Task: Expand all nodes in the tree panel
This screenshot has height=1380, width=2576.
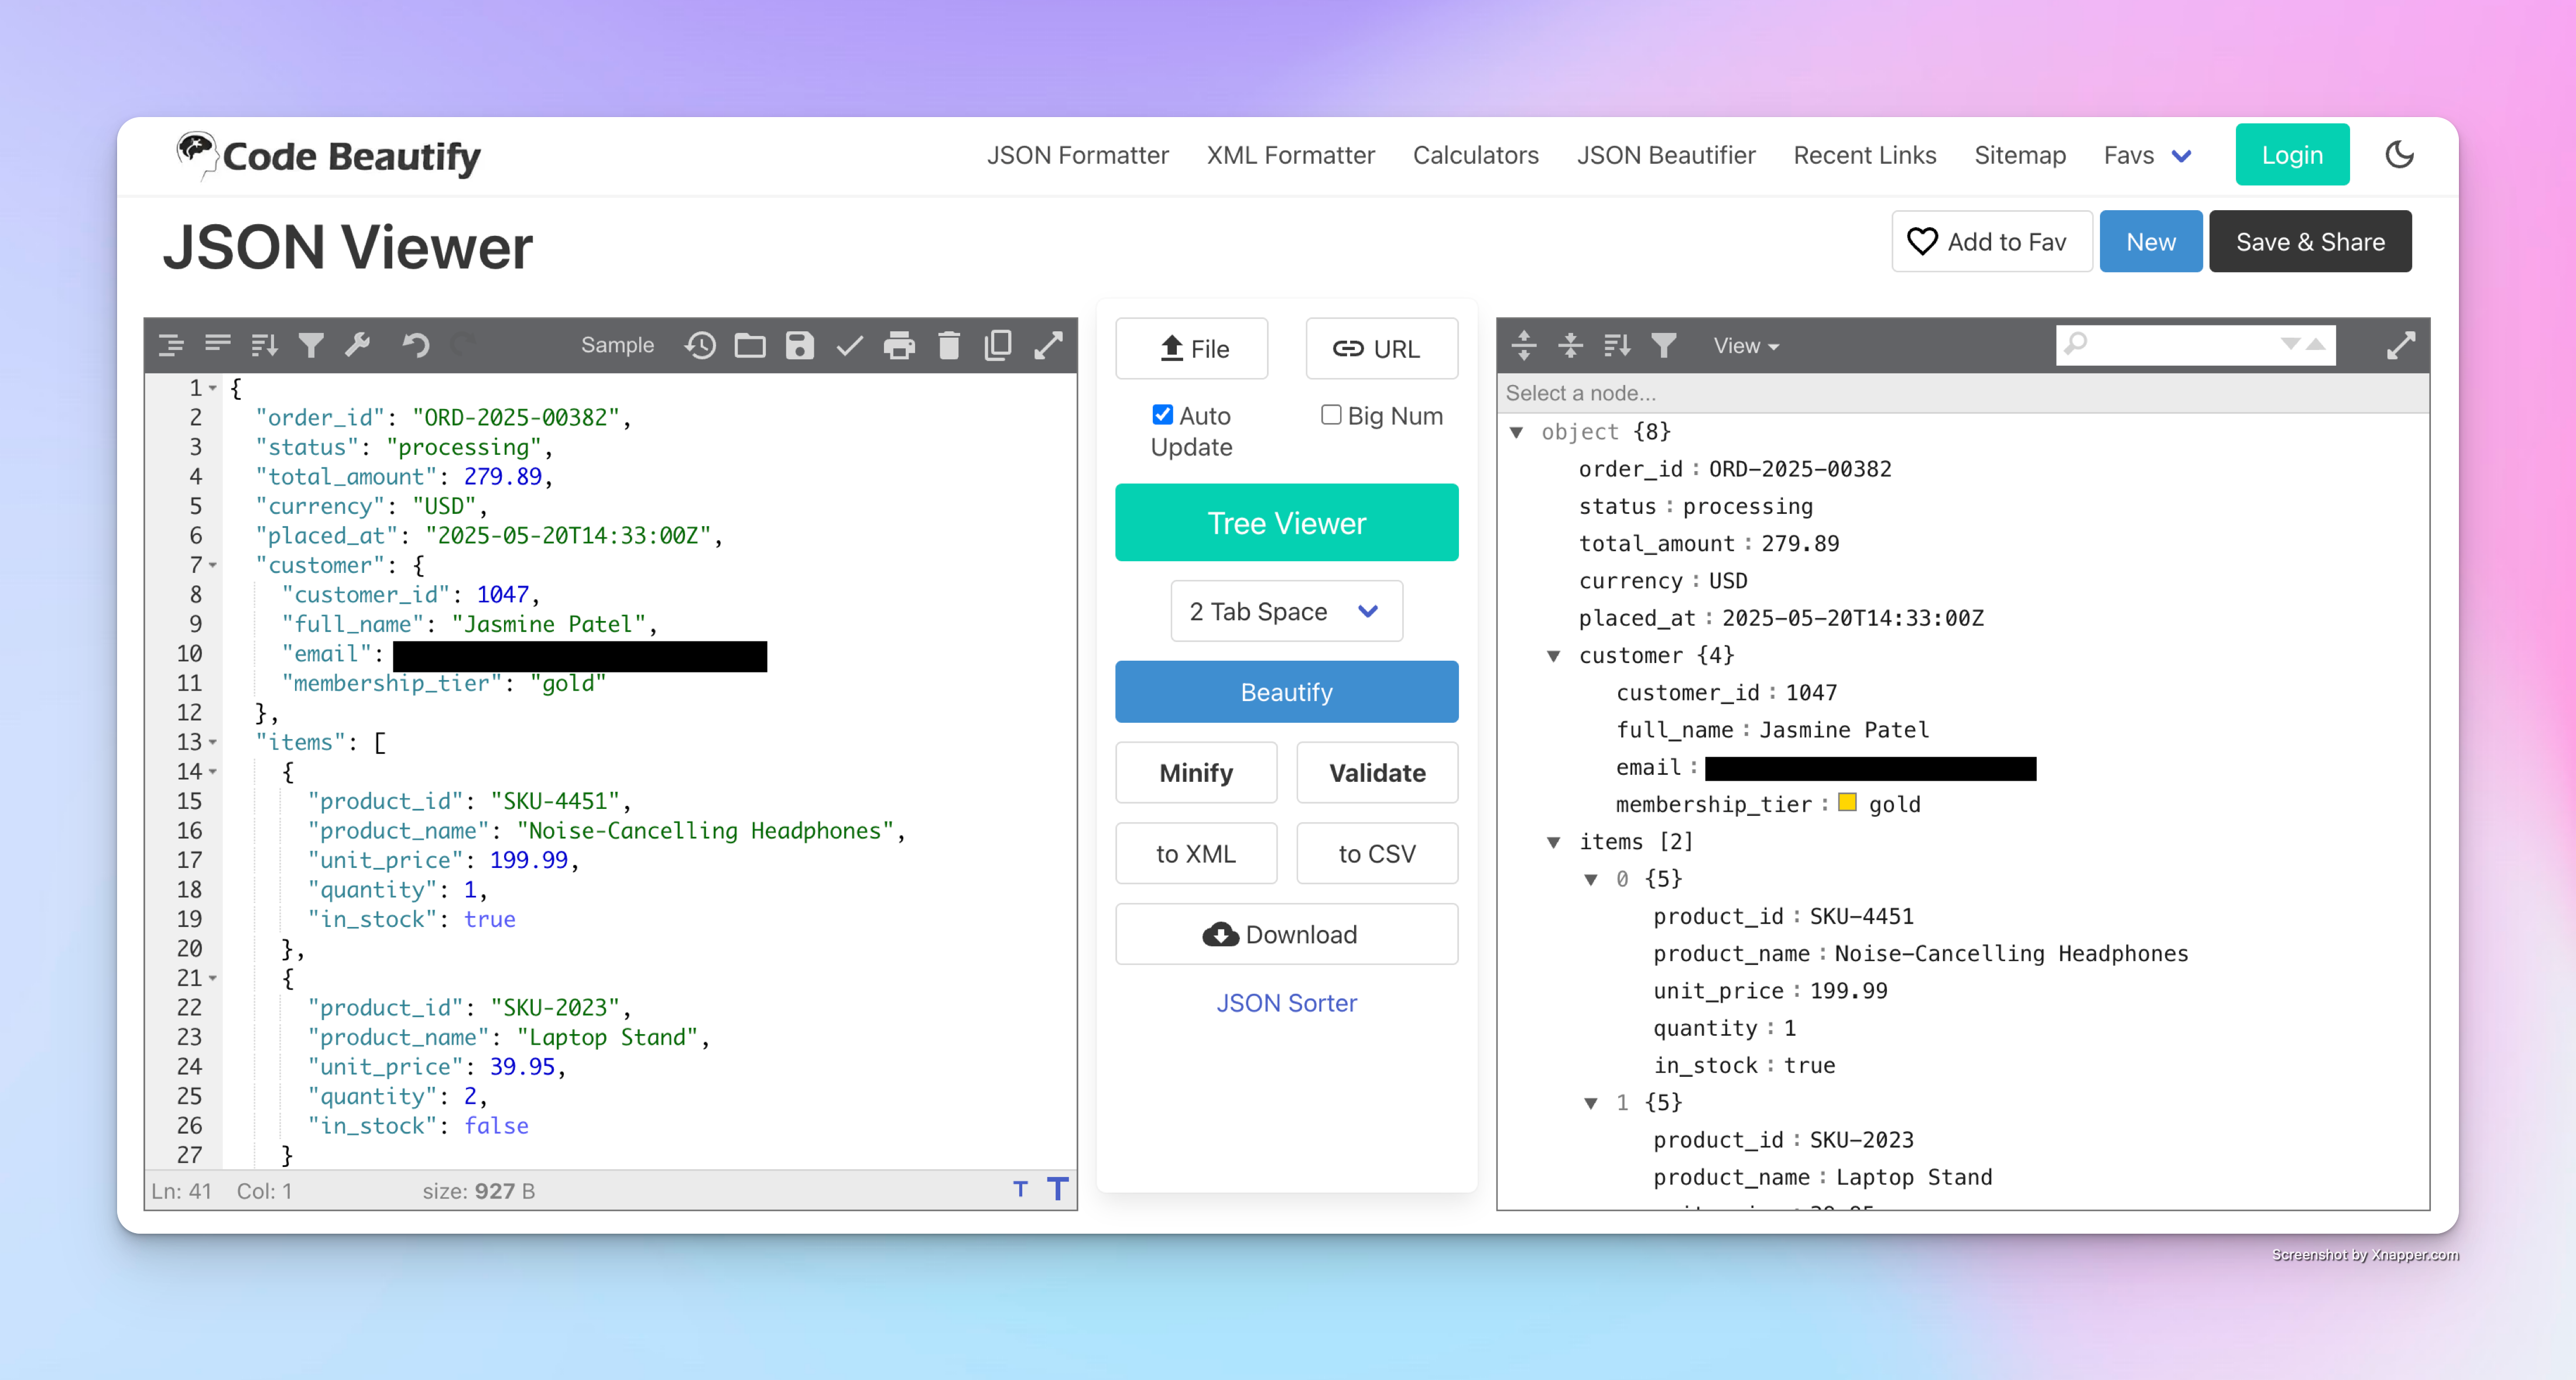Action: coord(1524,345)
